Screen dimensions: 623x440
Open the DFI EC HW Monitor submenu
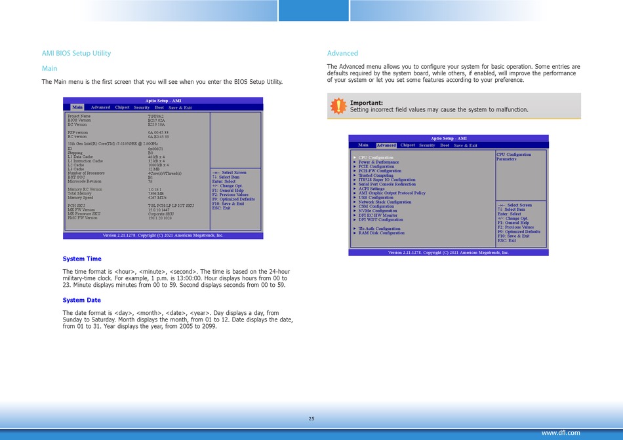[378, 215]
